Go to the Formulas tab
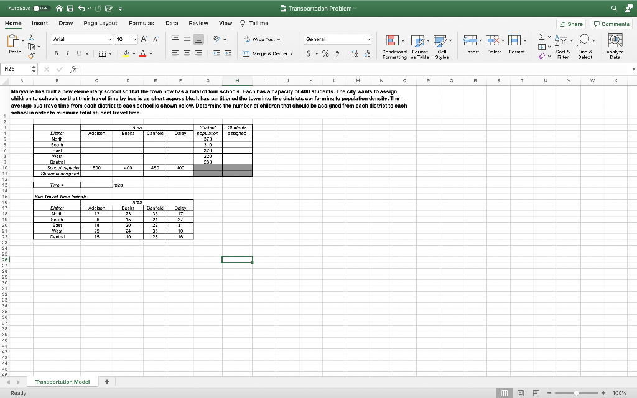637x398 pixels. coord(141,23)
